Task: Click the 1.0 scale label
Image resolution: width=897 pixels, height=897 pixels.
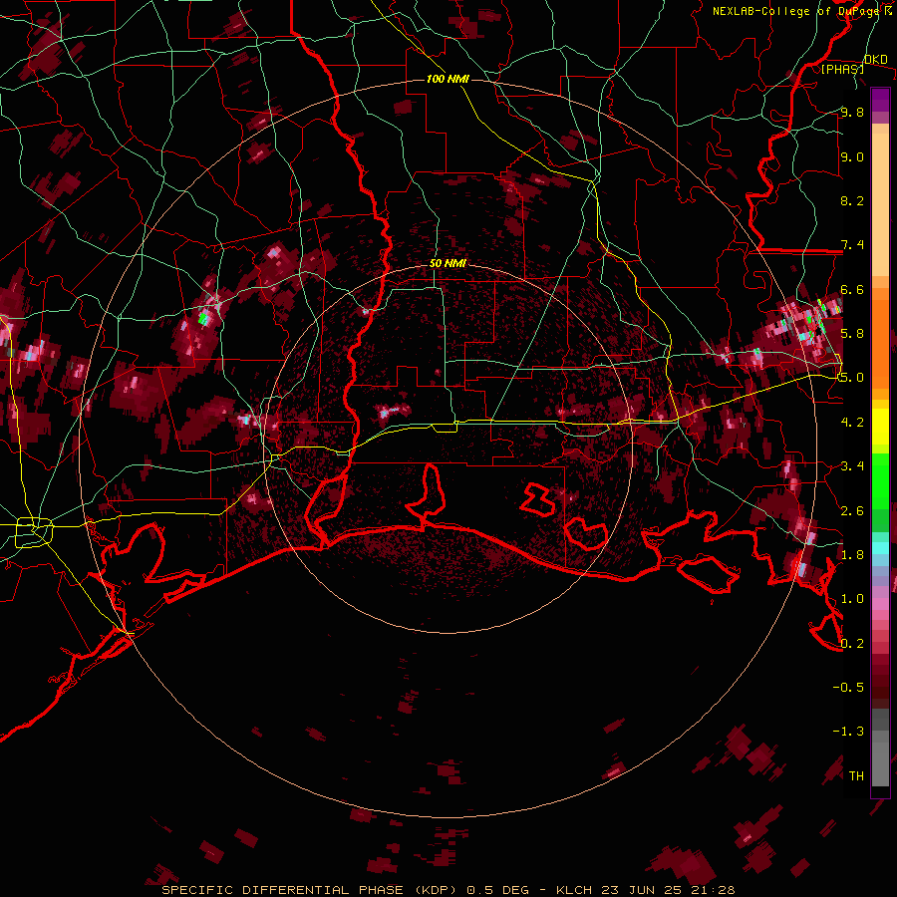Action: click(x=852, y=599)
